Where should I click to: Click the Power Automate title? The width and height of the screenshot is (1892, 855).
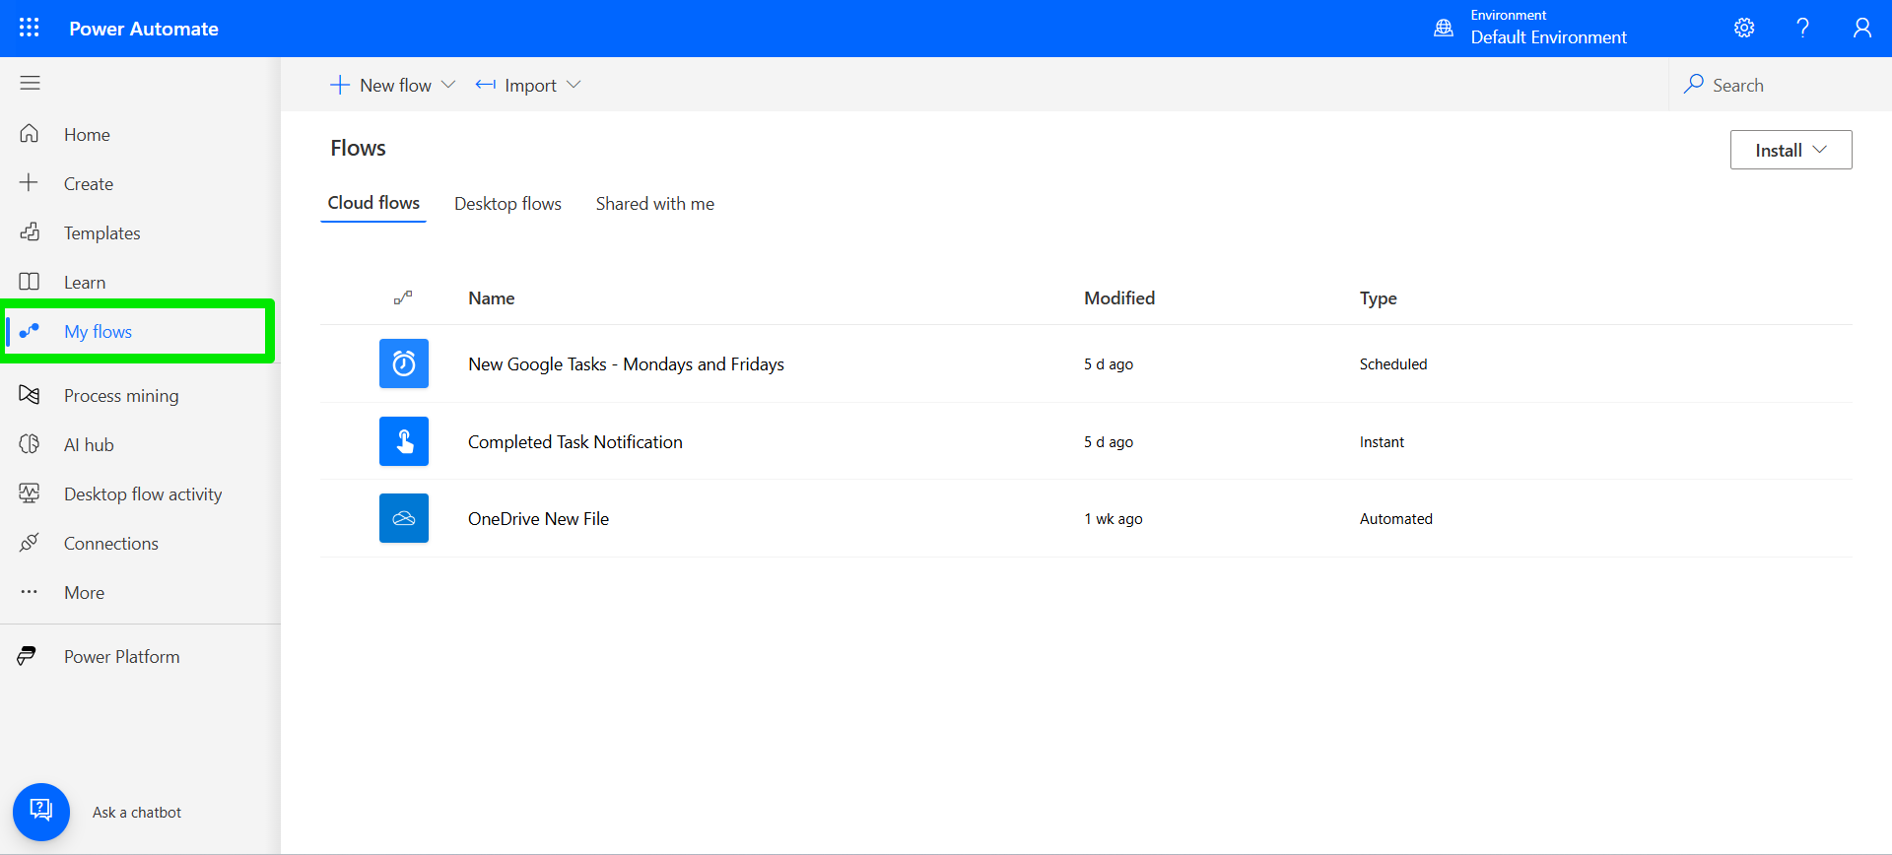144,29
